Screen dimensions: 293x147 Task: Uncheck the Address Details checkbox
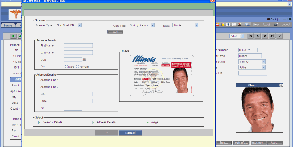pos(94,122)
